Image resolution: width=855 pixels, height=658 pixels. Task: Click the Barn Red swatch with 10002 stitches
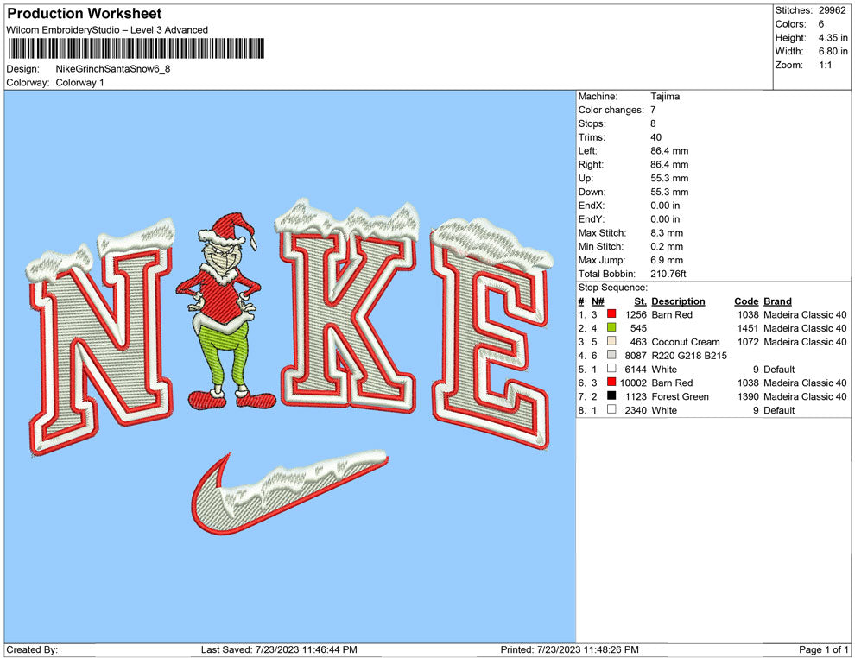611,383
